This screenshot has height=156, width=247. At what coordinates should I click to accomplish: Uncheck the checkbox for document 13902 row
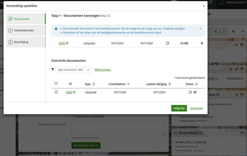(56, 92)
